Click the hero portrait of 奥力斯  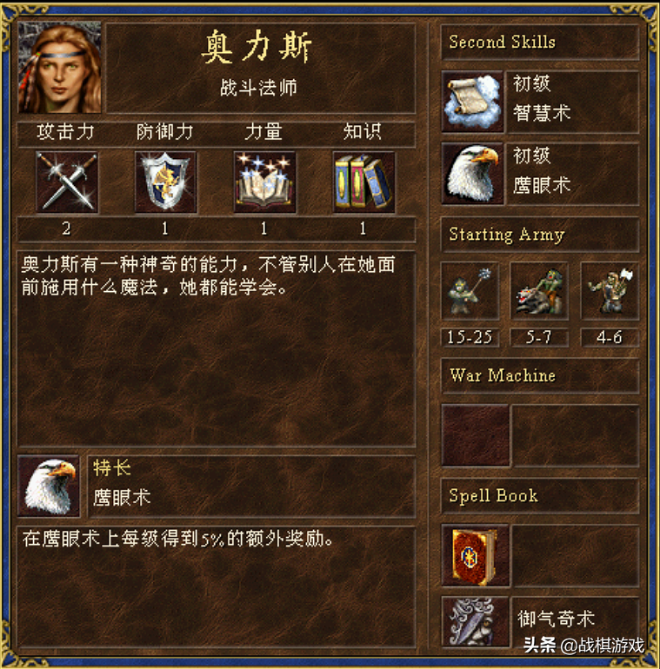pyautogui.click(x=60, y=68)
